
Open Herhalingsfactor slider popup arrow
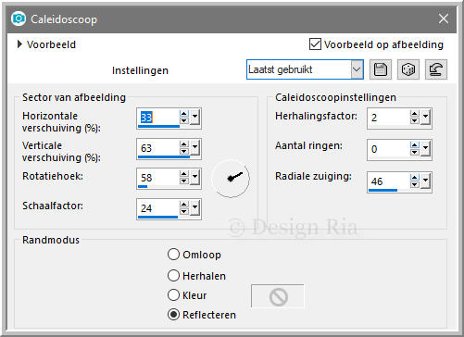tap(425, 118)
